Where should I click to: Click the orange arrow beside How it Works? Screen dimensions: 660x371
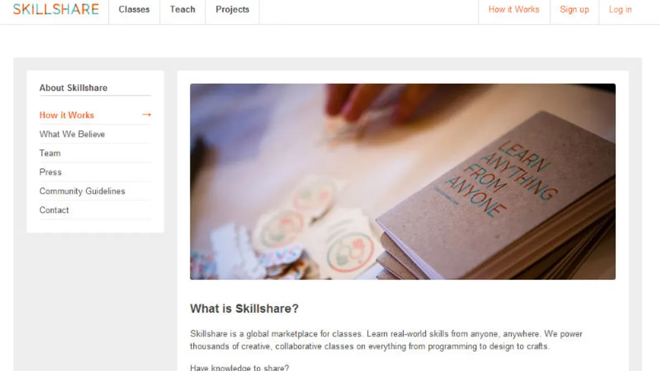point(146,115)
